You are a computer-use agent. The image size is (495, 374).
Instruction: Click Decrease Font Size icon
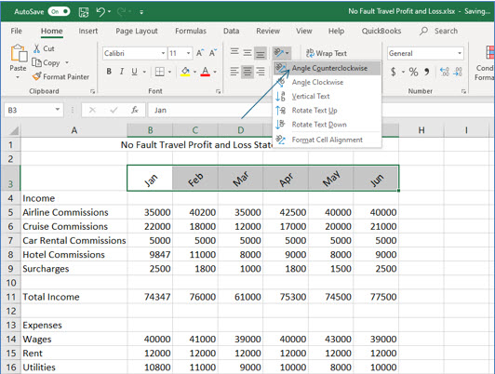coord(213,53)
